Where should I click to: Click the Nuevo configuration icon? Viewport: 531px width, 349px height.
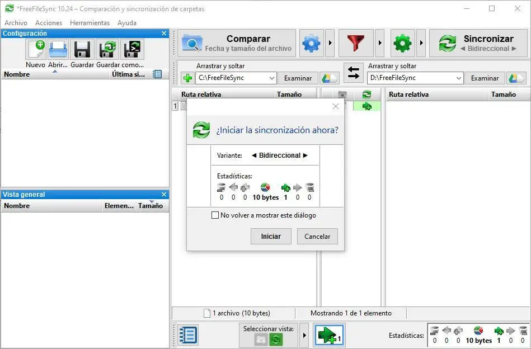pyautogui.click(x=36, y=49)
